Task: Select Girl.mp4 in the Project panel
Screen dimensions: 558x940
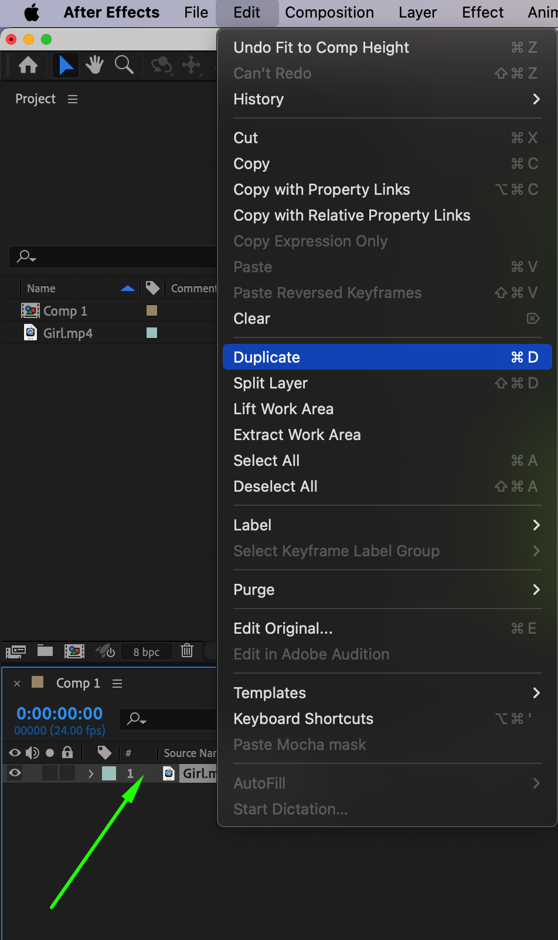Action: pyautogui.click(x=67, y=333)
